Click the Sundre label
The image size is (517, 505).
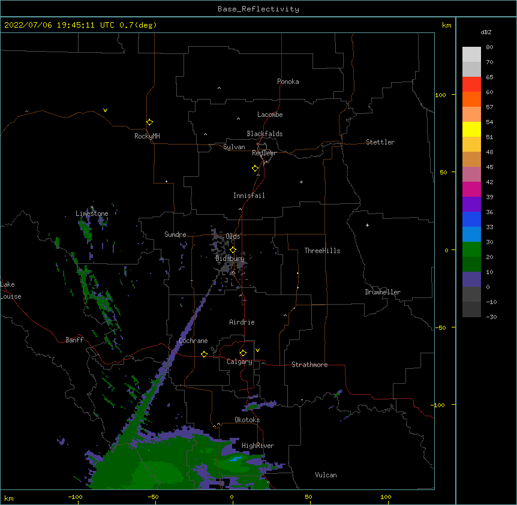175,235
